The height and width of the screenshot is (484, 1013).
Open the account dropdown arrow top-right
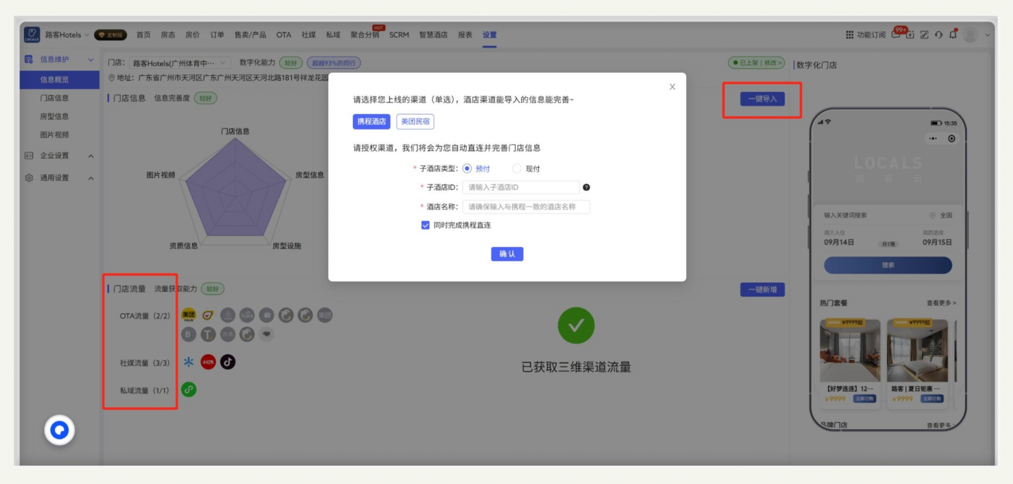pos(987,35)
